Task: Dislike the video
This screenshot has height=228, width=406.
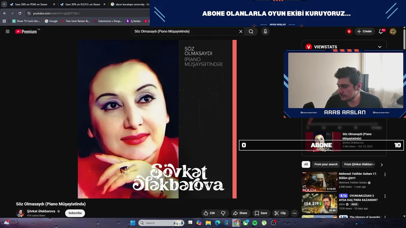Action: click(223, 213)
